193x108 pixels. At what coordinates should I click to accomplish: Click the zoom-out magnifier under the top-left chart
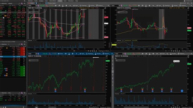pyautogui.click(x=94, y=51)
